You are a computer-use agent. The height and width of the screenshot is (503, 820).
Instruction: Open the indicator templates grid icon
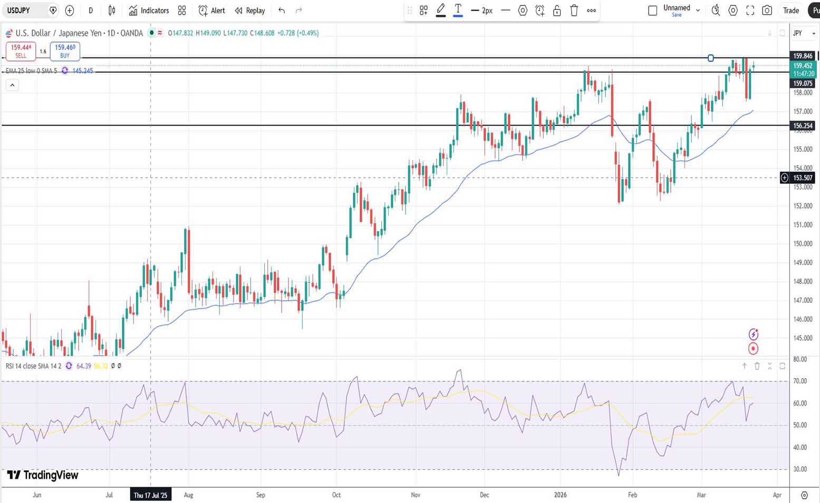tap(182, 11)
